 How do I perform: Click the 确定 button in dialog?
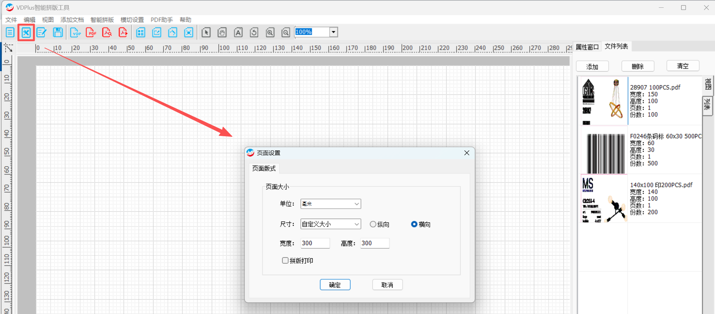pyautogui.click(x=335, y=285)
